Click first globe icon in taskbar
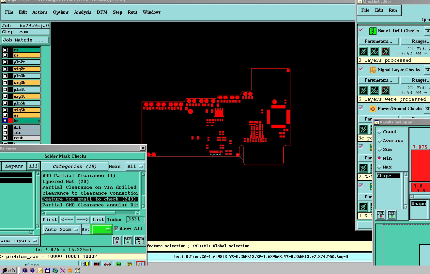 25,270
